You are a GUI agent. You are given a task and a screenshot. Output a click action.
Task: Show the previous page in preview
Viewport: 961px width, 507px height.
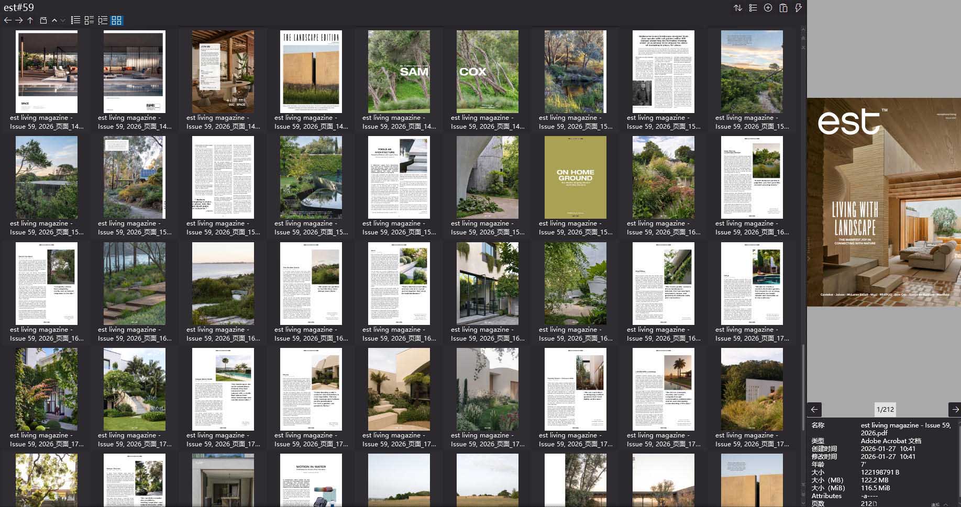point(814,409)
